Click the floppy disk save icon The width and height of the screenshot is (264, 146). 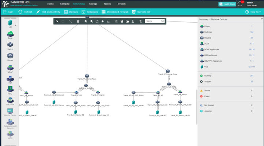[x=122, y=21]
